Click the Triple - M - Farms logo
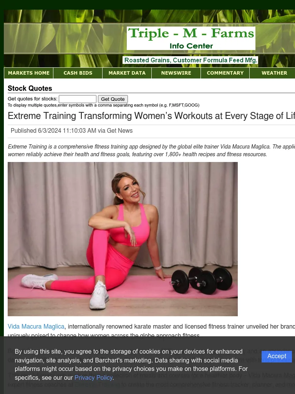The image size is (295, 394). tap(191, 38)
